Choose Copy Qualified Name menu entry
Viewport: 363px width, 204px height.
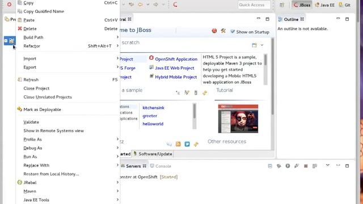tap(67, 11)
